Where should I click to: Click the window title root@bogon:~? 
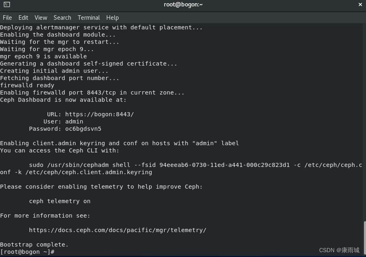pos(183,4)
